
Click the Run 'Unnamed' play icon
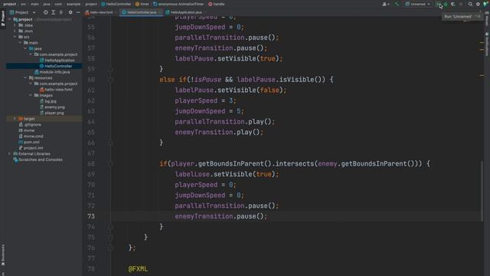pos(438,4)
